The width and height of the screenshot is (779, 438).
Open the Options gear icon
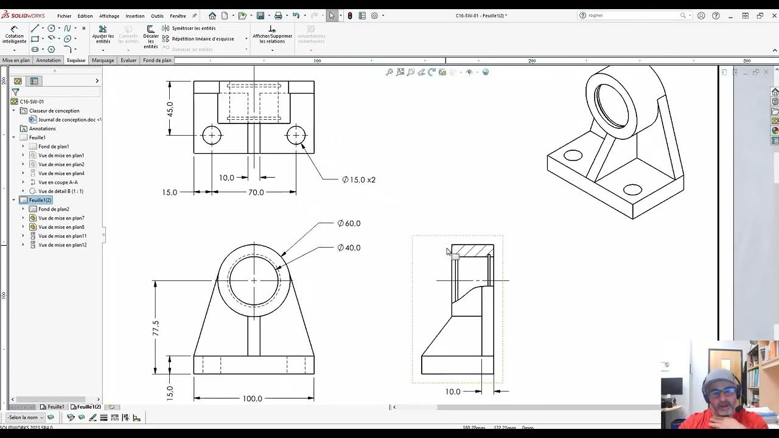pos(374,16)
